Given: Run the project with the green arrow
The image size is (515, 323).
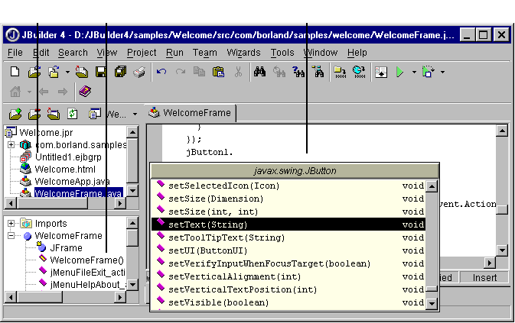Looking at the screenshot, I should pyautogui.click(x=399, y=72).
